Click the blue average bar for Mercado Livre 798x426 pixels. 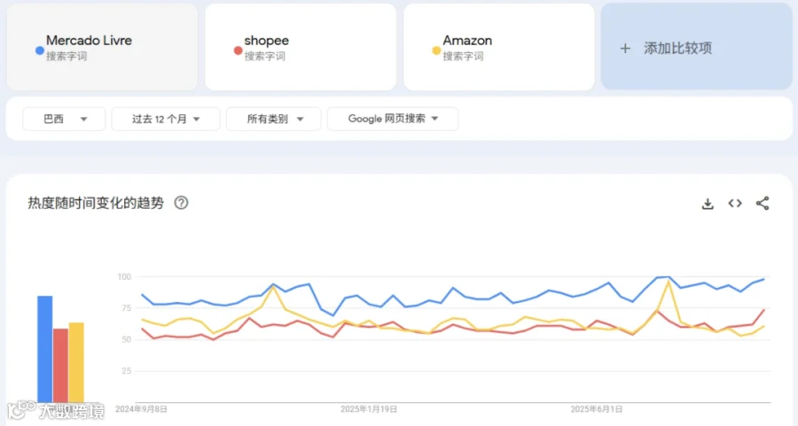click(x=45, y=349)
